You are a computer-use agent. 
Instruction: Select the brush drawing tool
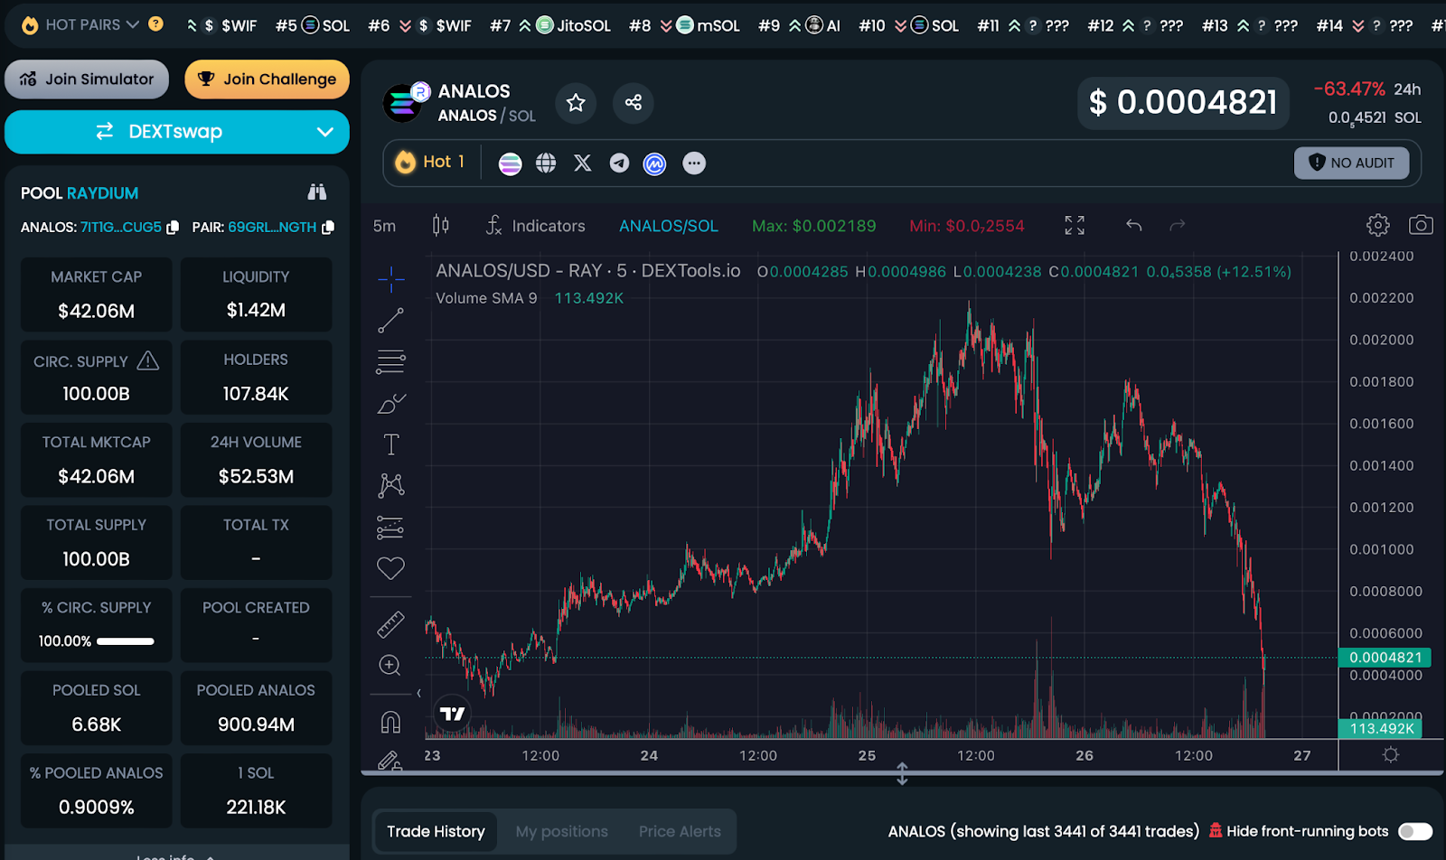tap(391, 404)
